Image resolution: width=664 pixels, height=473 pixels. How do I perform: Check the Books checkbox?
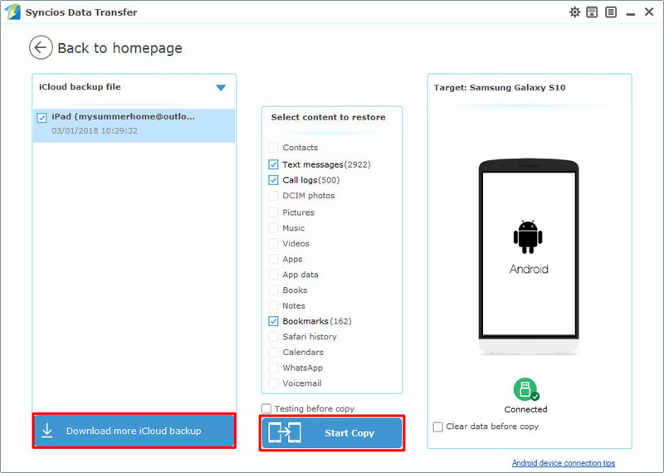point(273,290)
